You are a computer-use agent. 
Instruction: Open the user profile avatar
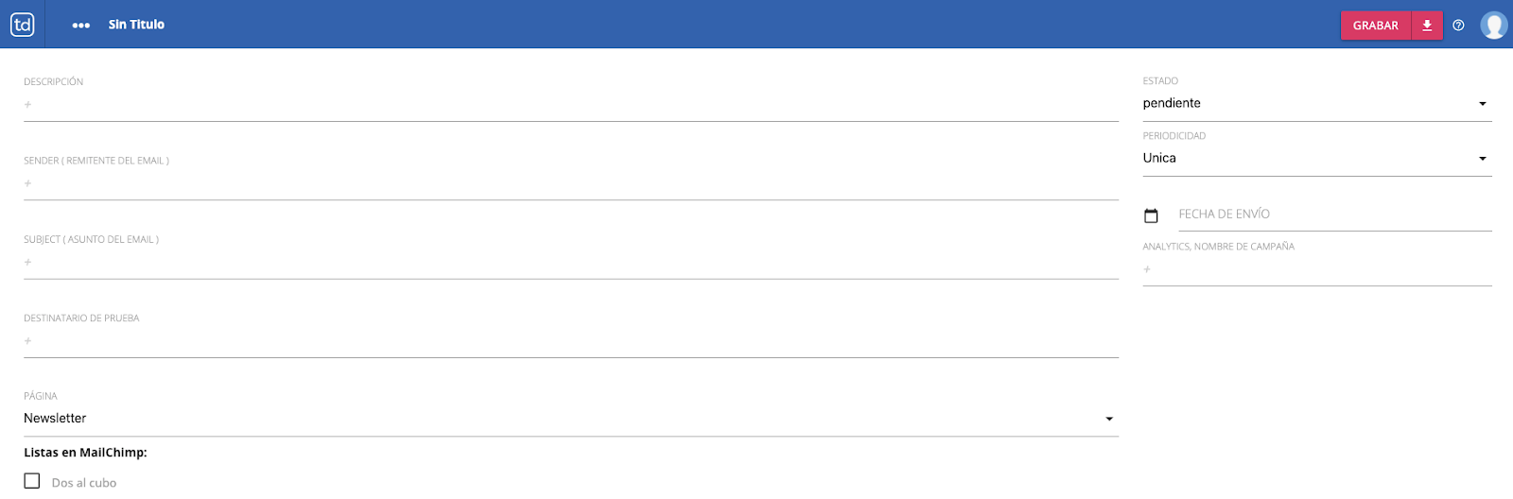(1493, 26)
